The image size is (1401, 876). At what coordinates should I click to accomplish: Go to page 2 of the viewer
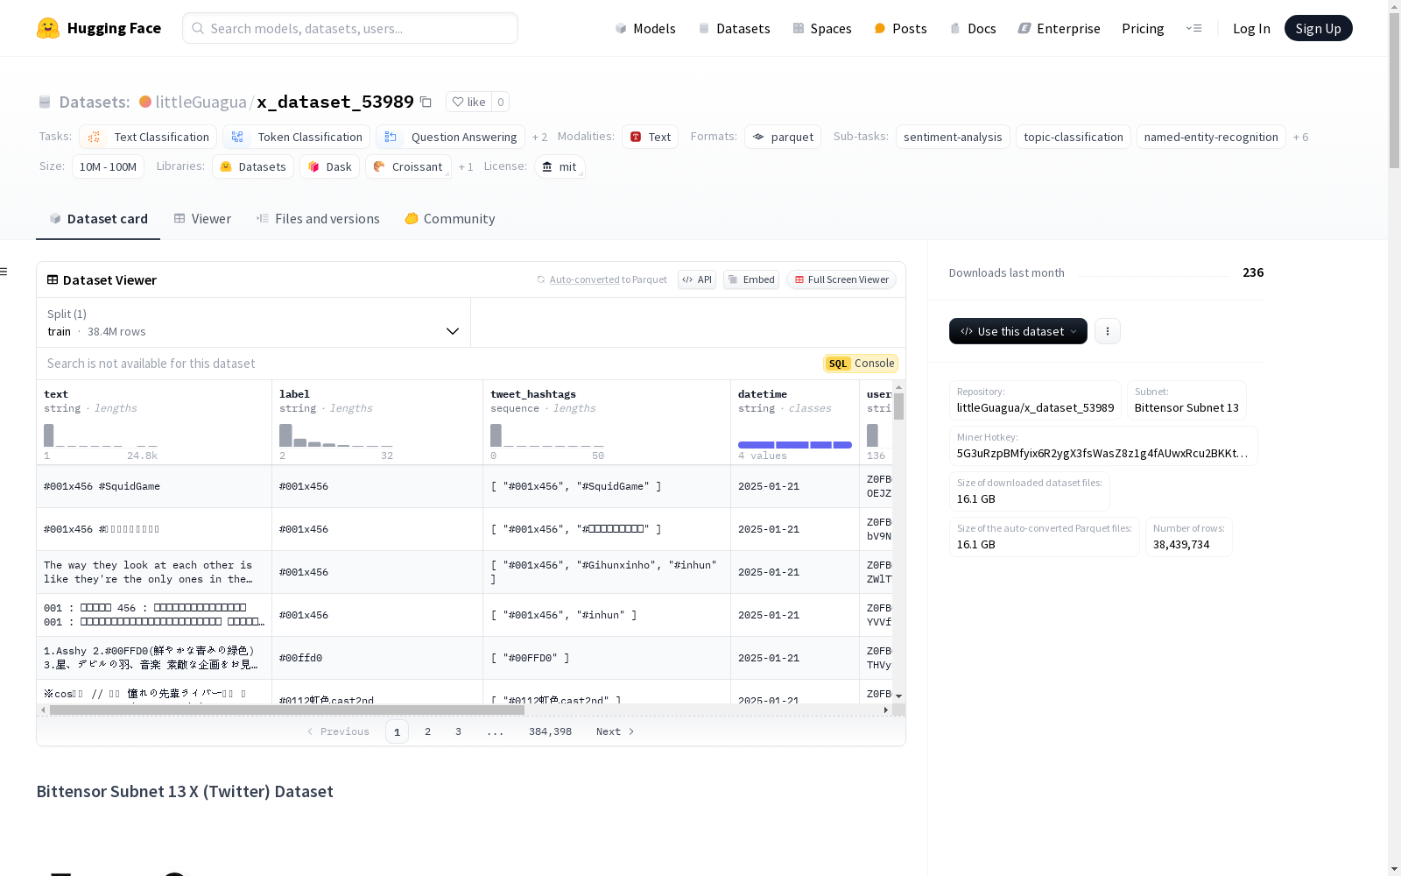tap(427, 731)
